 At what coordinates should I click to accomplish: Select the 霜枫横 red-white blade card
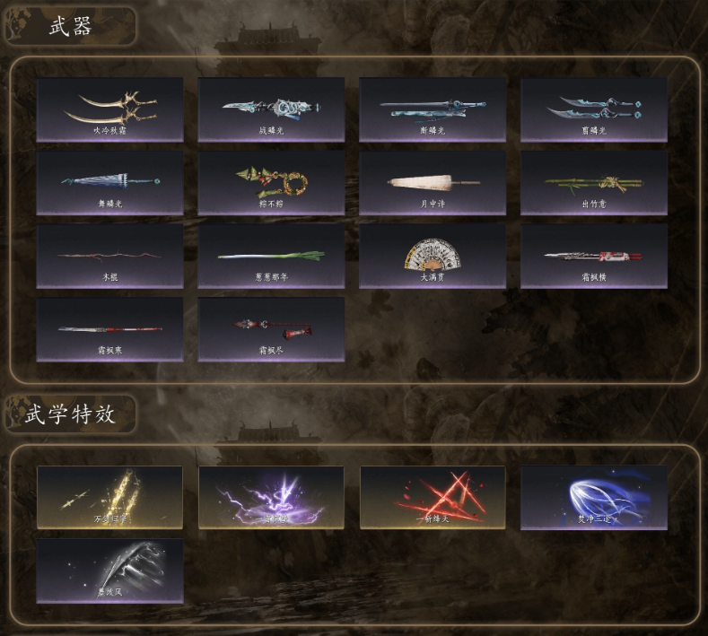(594, 256)
